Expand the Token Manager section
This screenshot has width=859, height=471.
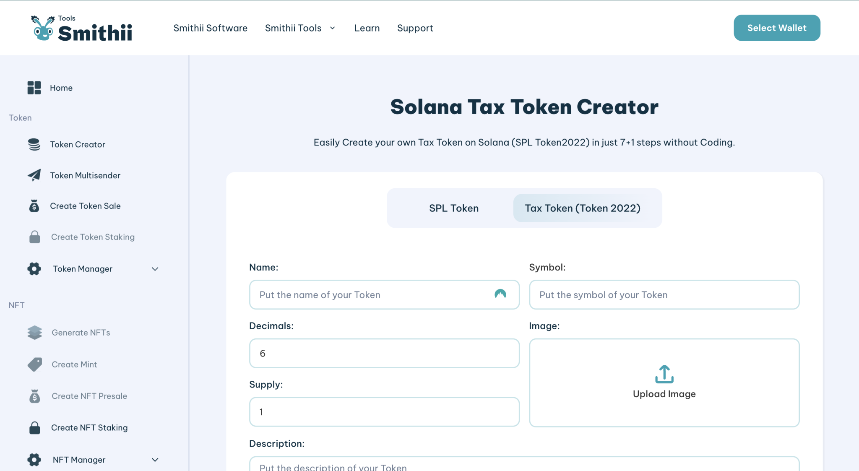[155, 269]
